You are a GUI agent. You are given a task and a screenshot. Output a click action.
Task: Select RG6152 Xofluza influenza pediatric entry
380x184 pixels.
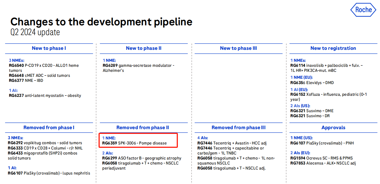point(329,97)
